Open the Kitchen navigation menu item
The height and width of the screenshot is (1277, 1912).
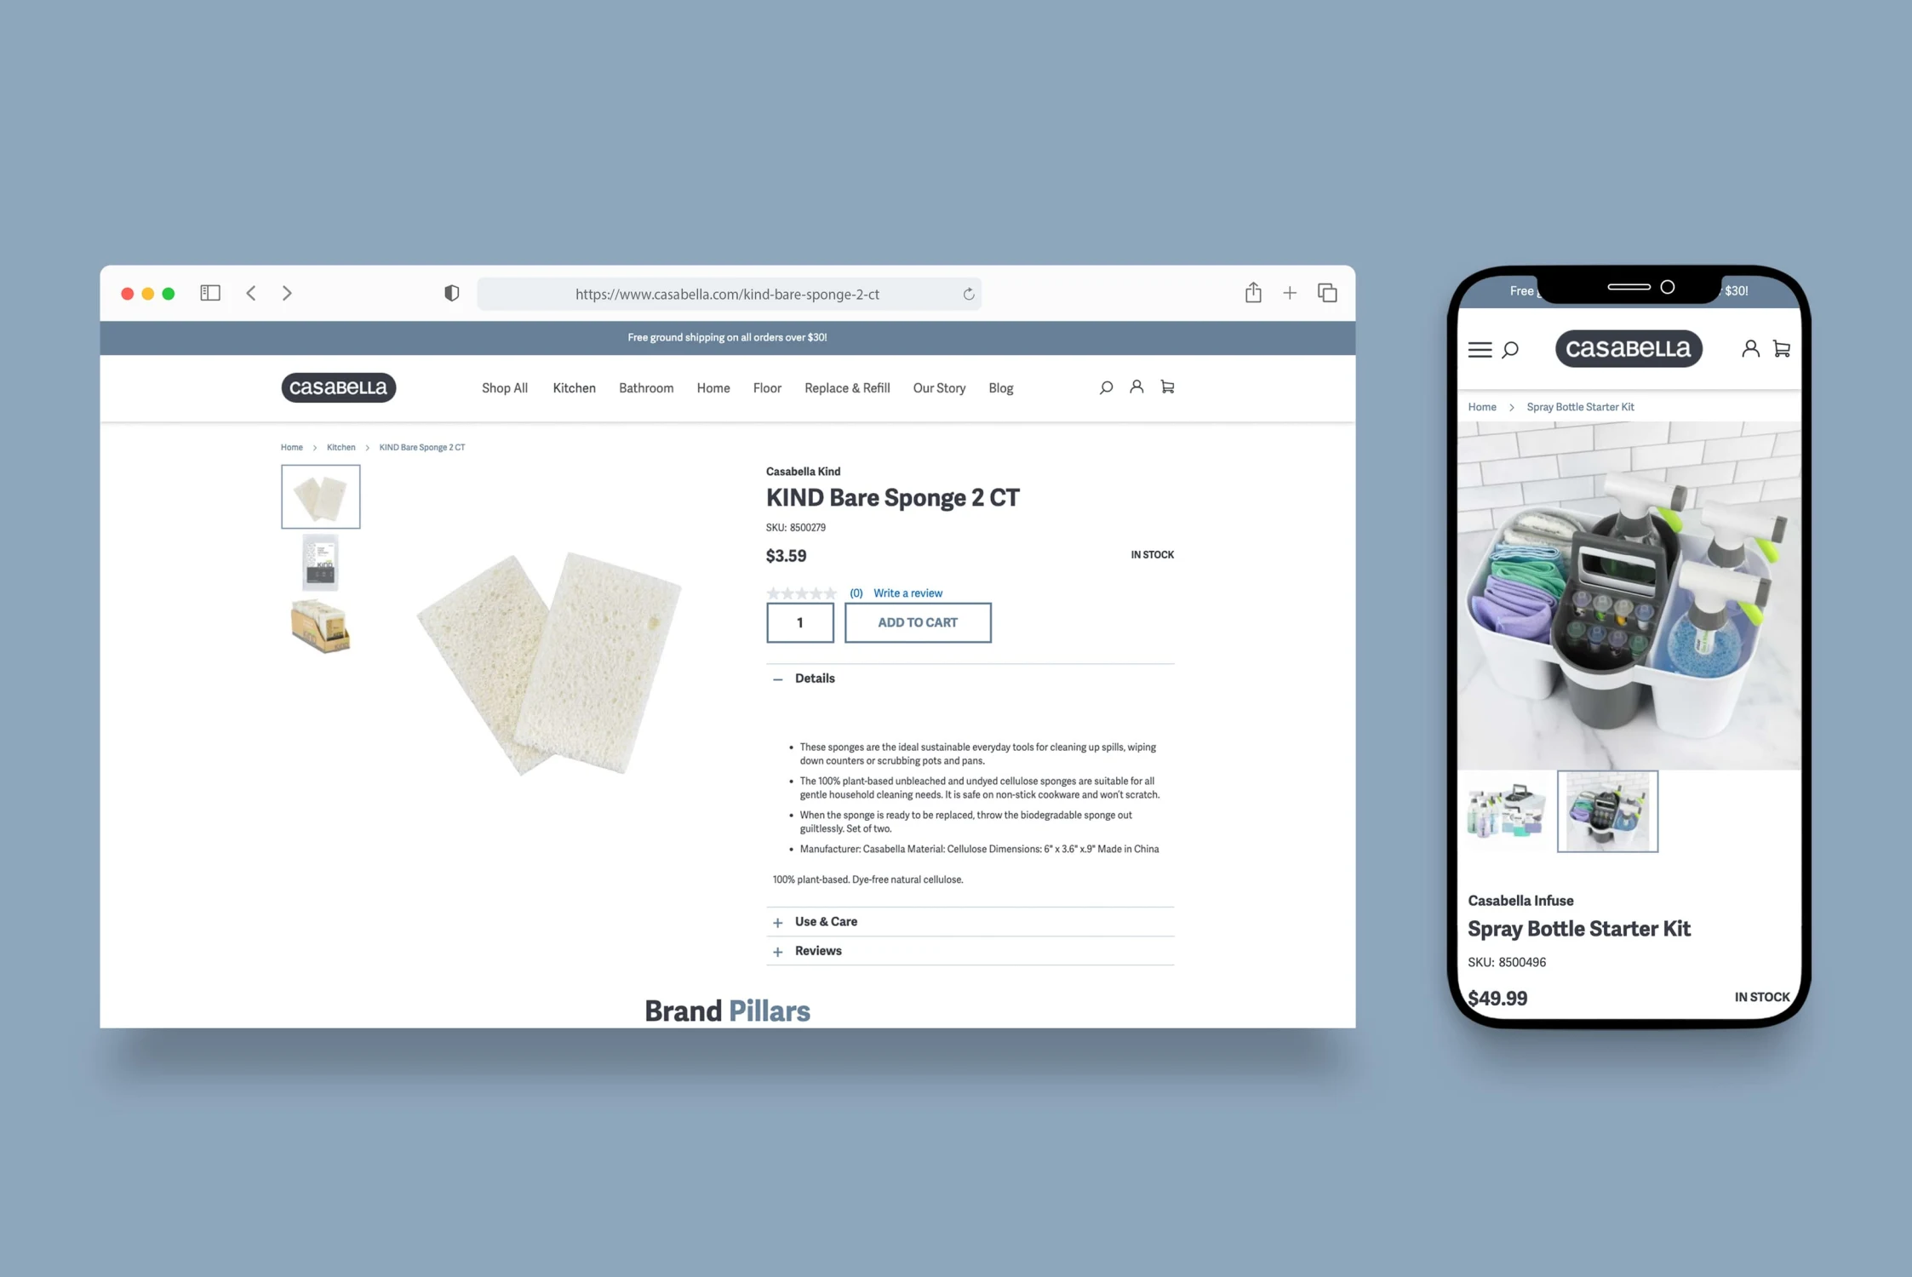click(x=573, y=387)
